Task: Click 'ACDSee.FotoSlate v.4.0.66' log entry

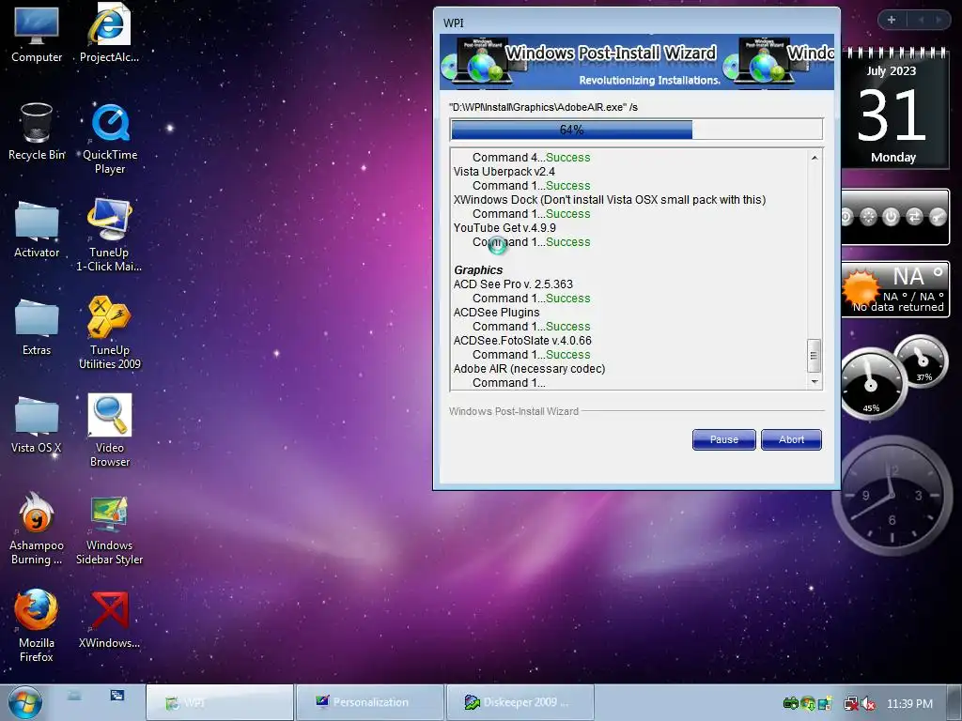Action: tap(522, 341)
